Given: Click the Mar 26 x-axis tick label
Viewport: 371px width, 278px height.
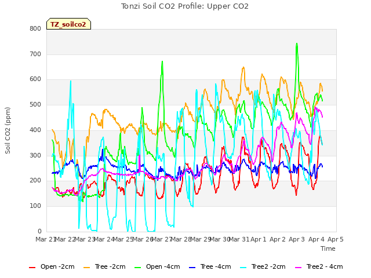Looking at the screenshot, I should [142, 239].
